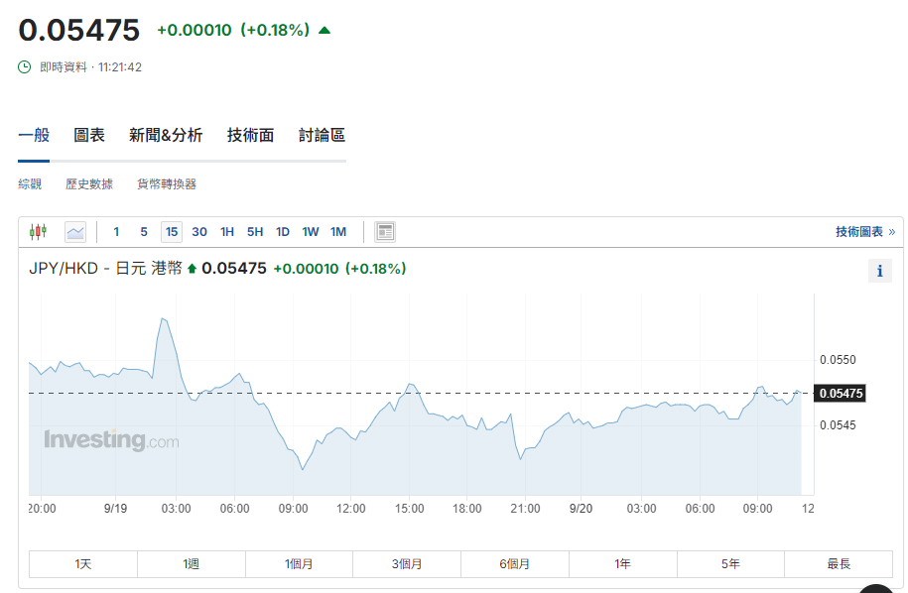908x593 pixels.
Task: Select the 1H interval
Action: coord(227,232)
